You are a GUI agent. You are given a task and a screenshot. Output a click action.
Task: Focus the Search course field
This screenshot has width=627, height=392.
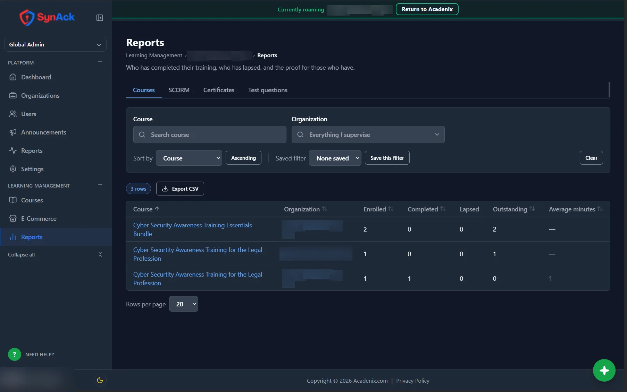[210, 134]
